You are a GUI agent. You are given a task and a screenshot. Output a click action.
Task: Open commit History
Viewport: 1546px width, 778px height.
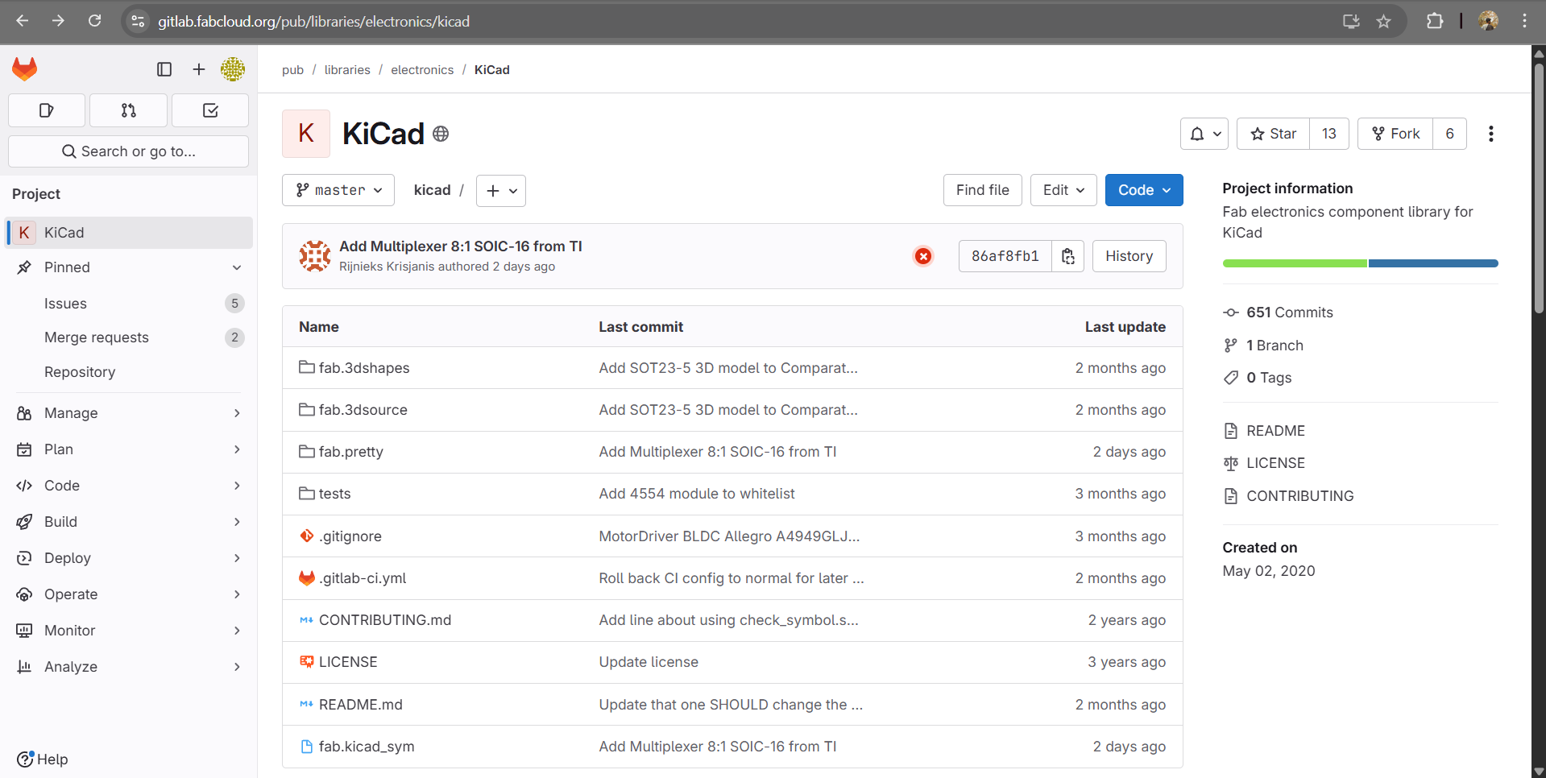[1129, 256]
